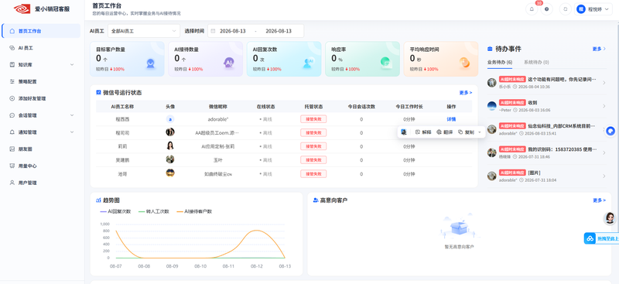Click the 仙念仙科技 todo message text
Image resolution: width=619 pixels, height=284 pixels.
(562, 126)
